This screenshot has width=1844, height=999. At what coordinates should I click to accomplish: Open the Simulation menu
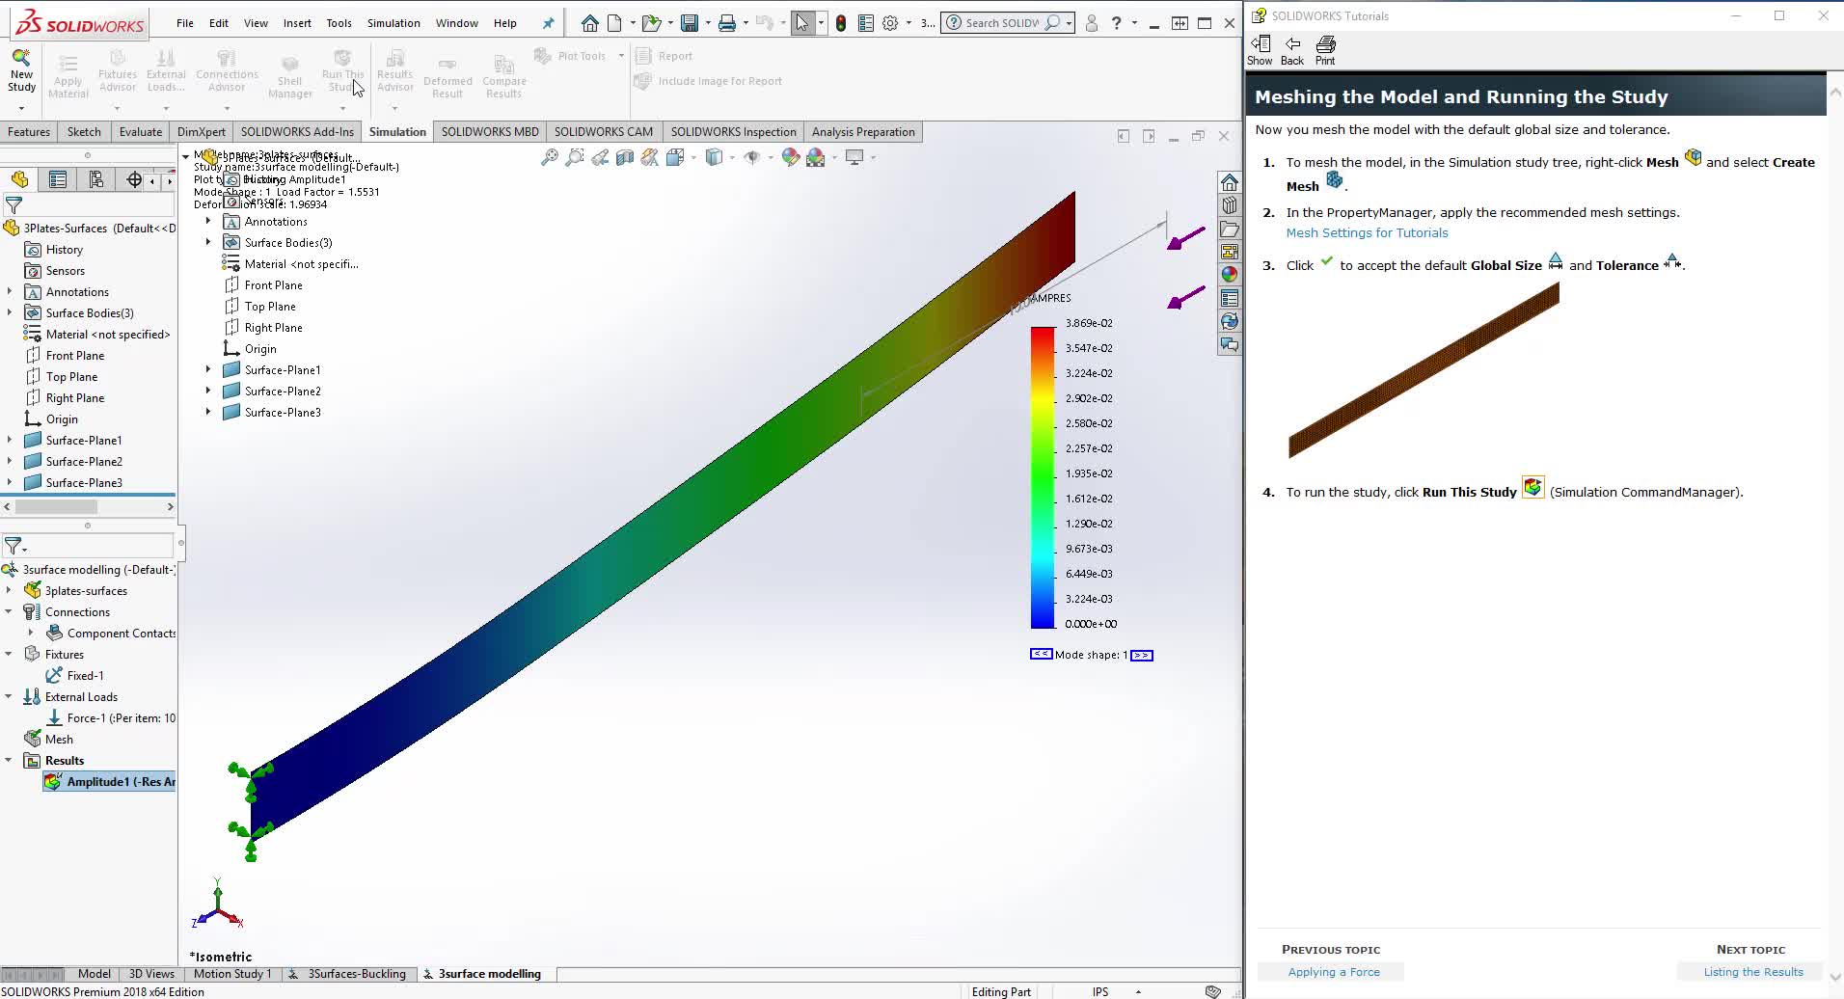393,22
